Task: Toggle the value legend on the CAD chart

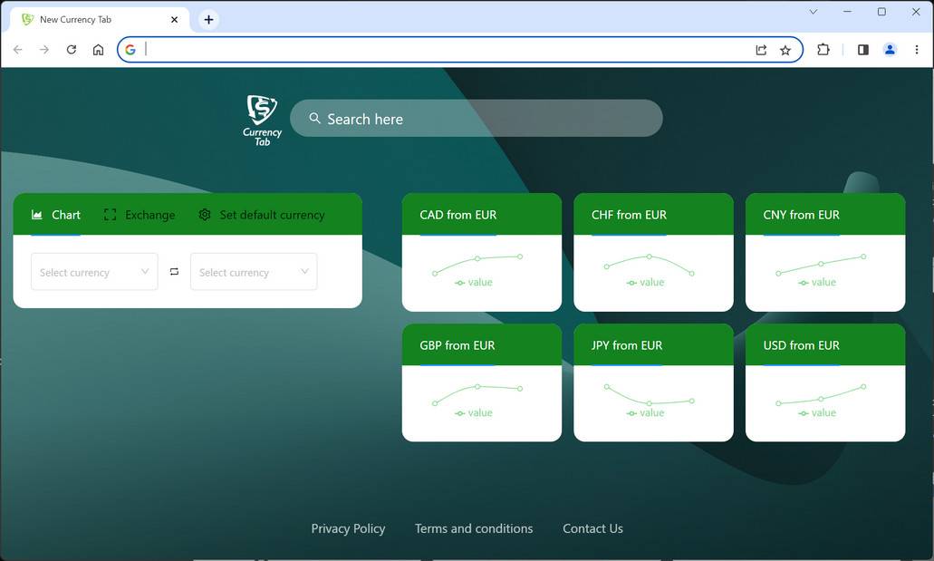Action: (474, 283)
